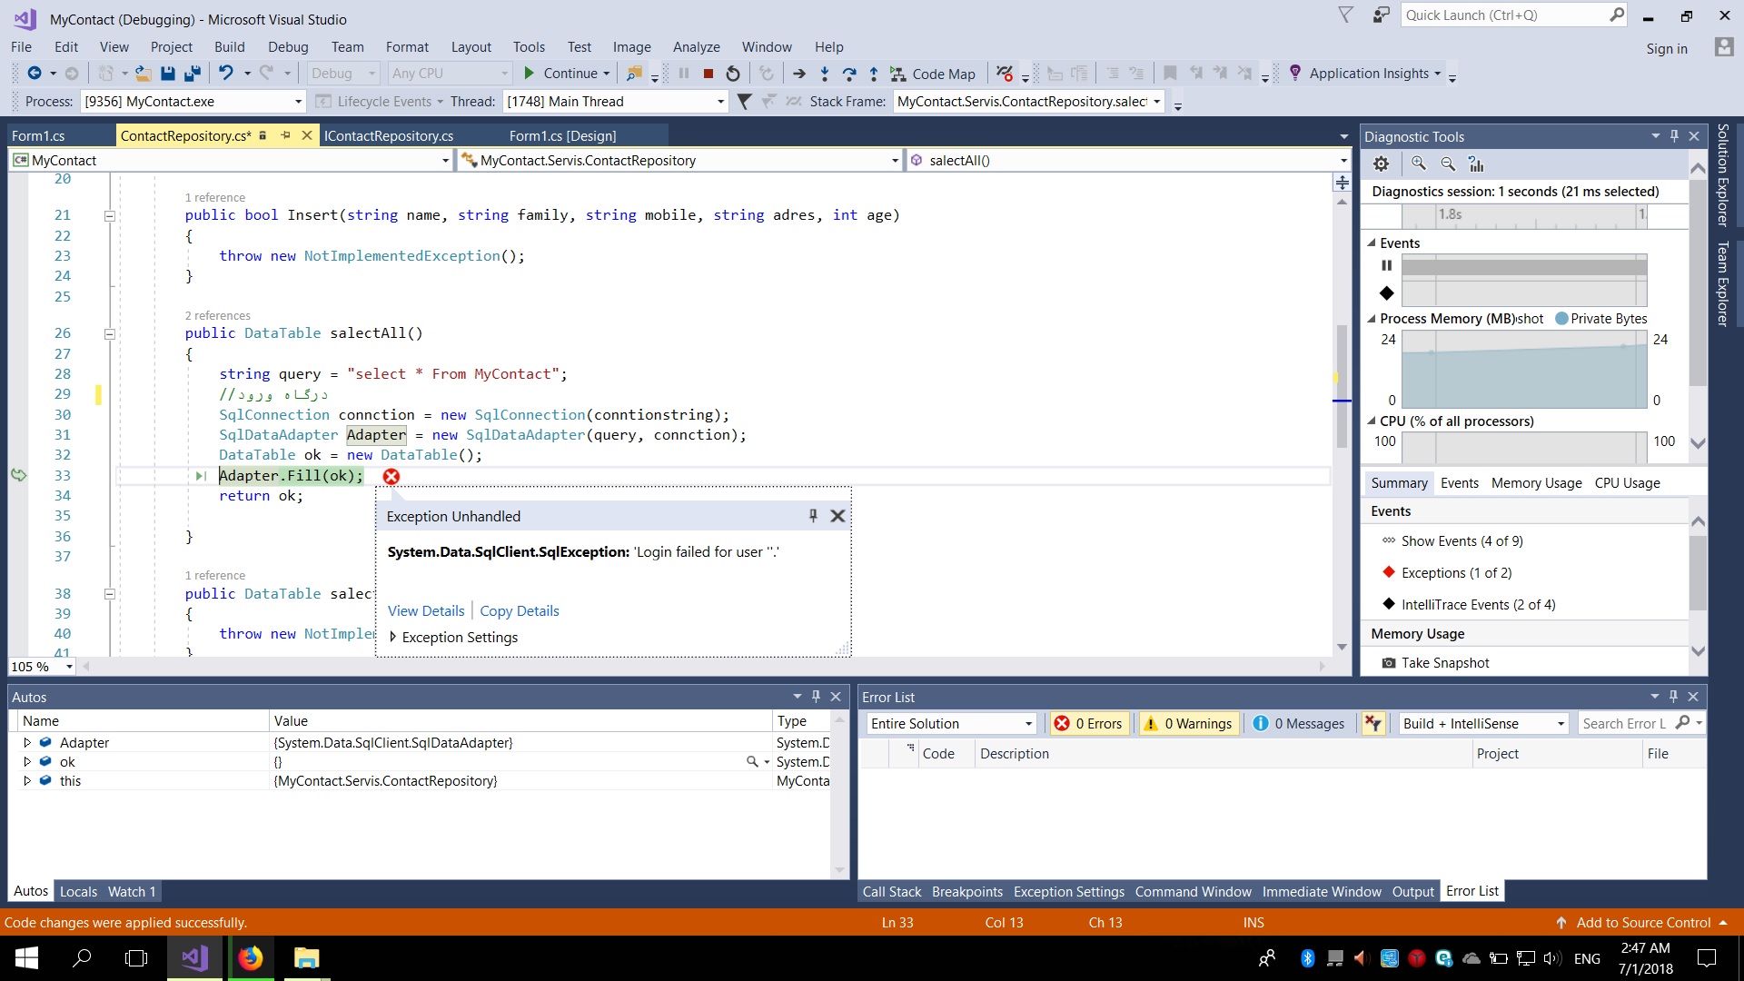The width and height of the screenshot is (1744, 981).
Task: Click the Step Over icon
Action: (x=848, y=74)
